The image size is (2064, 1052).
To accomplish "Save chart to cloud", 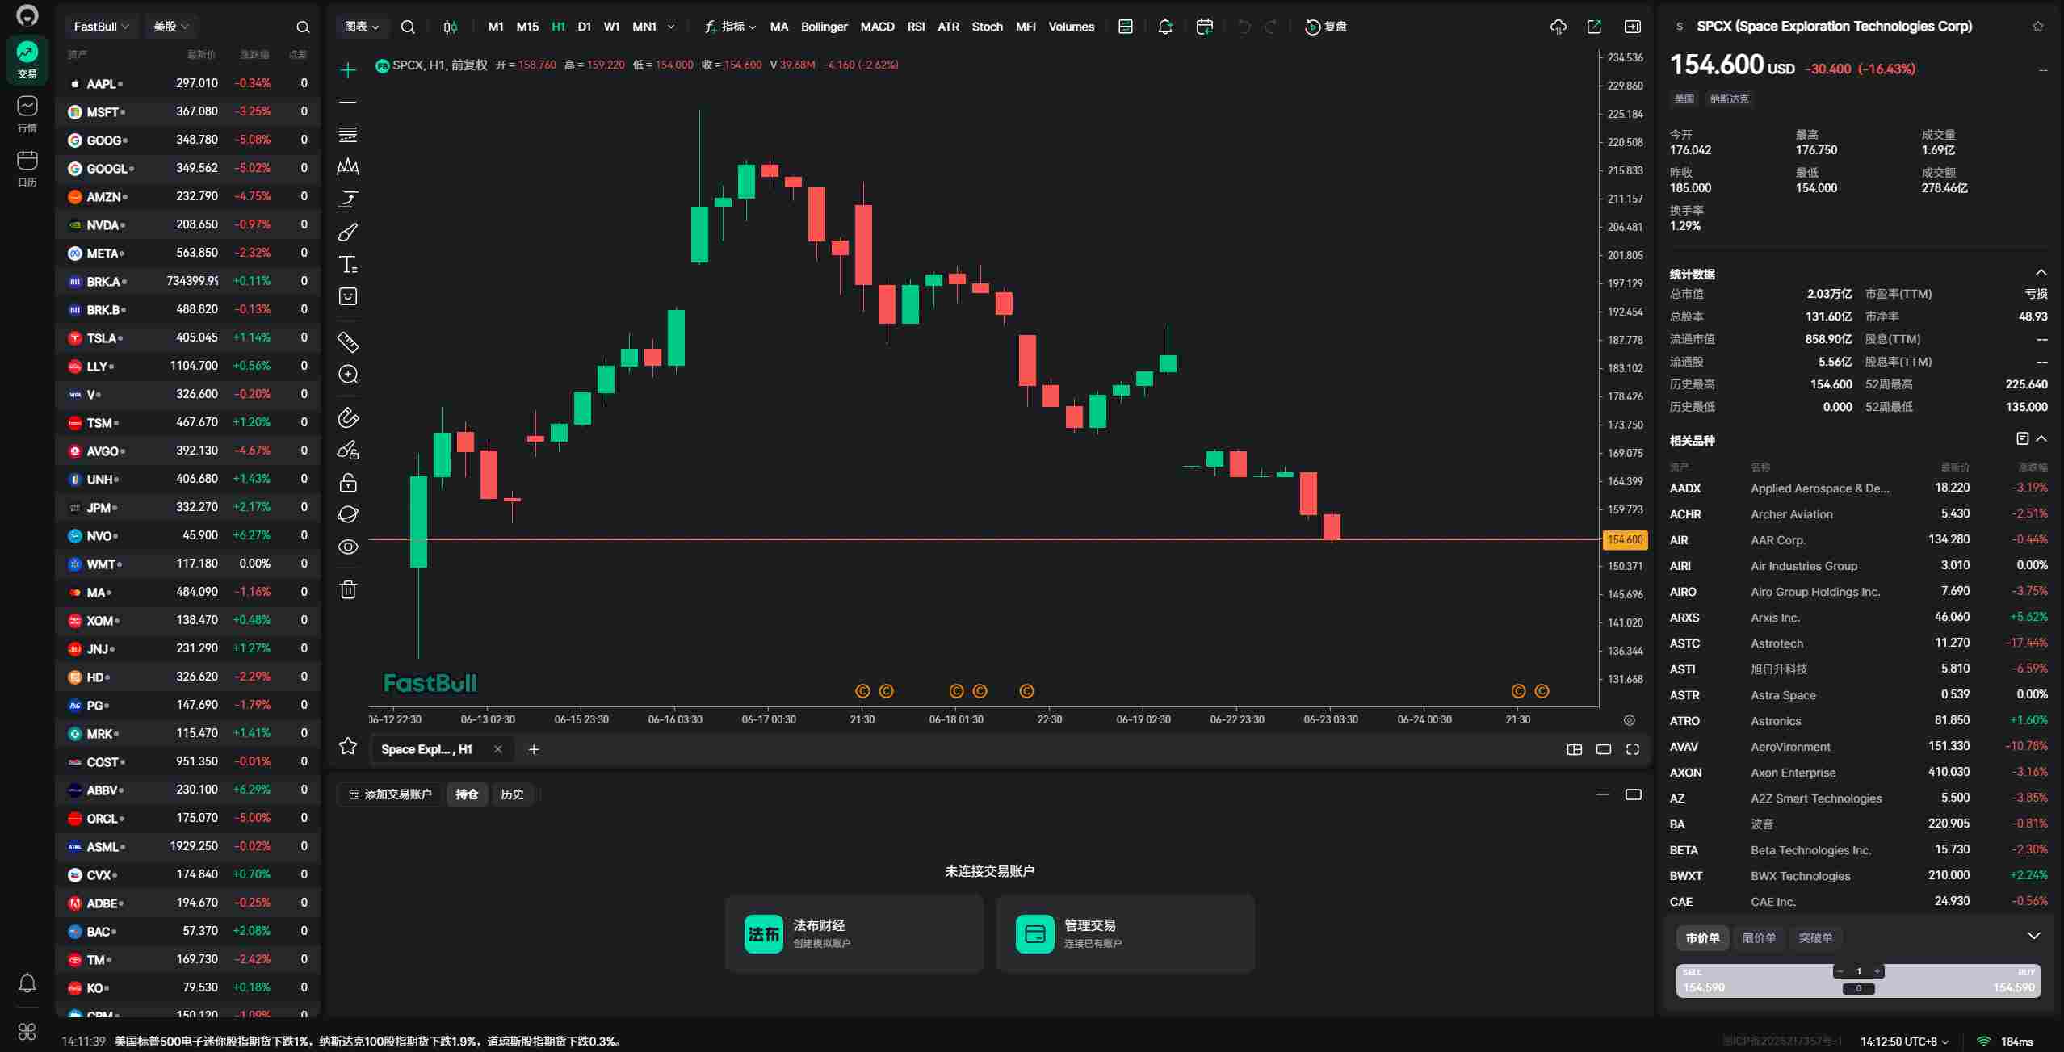I will (x=1558, y=27).
